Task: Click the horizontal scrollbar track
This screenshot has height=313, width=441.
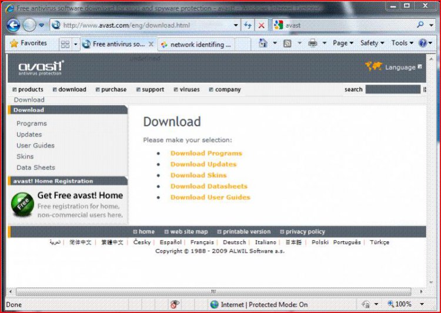Action: pos(213,292)
